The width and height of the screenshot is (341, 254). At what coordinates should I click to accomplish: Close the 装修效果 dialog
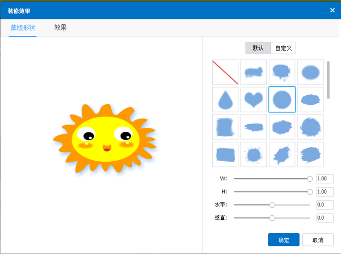(332, 10)
